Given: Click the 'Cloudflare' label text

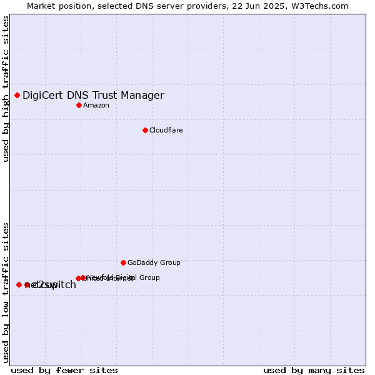Looking at the screenshot, I should click(166, 131).
